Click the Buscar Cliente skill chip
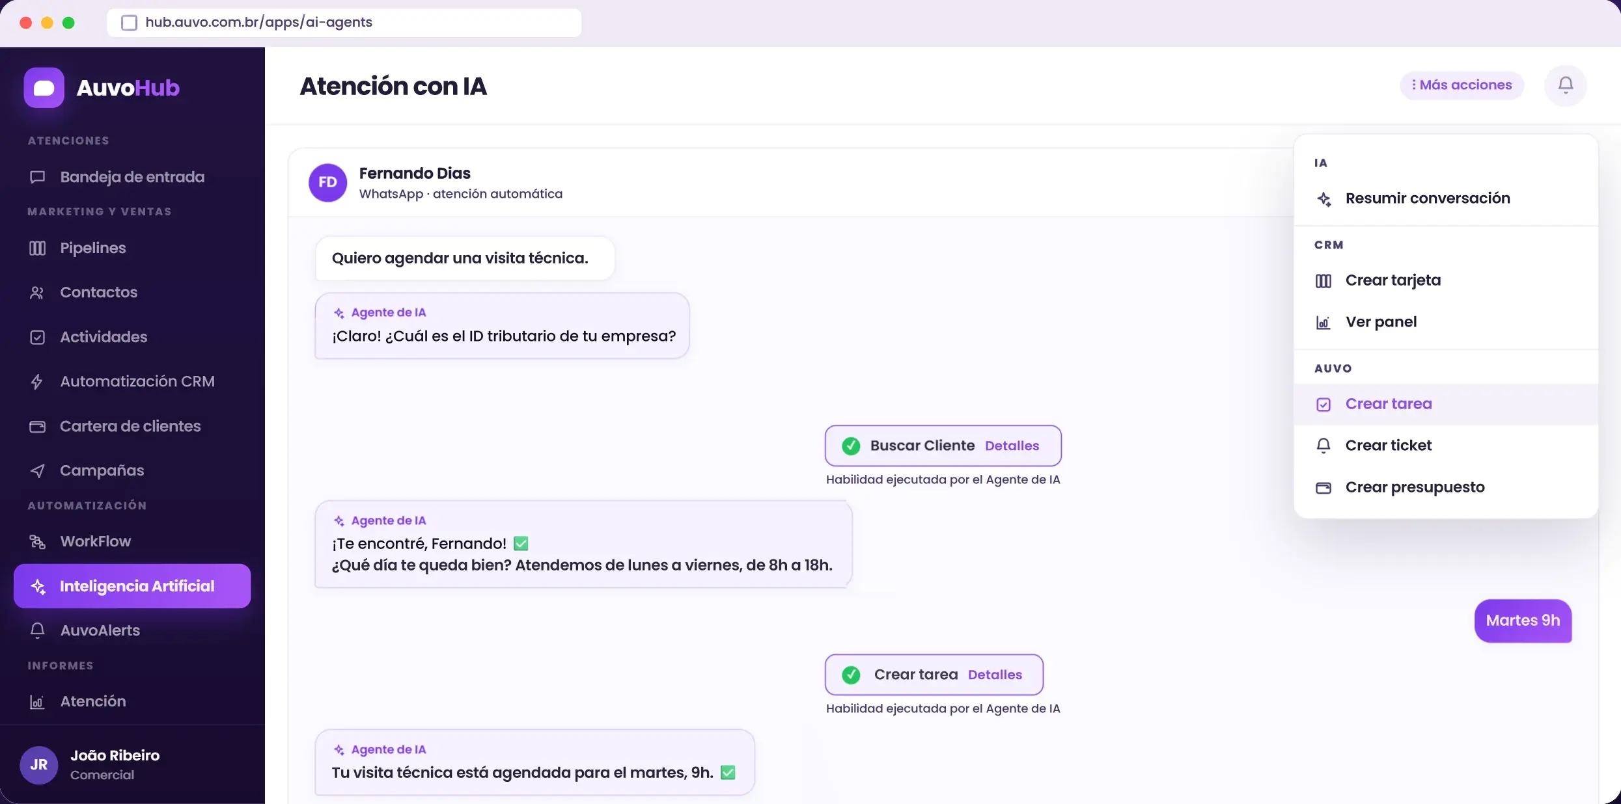 pos(943,446)
